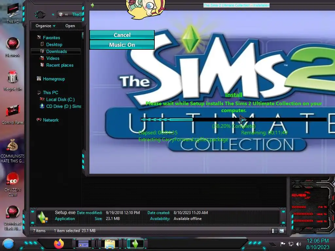The height and width of the screenshot is (251, 335).
Task: Click the Remaining: 00:11:40 text
Action: point(264,133)
